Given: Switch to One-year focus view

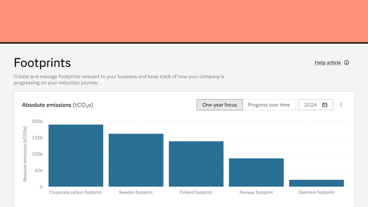Looking at the screenshot, I should [x=220, y=105].
